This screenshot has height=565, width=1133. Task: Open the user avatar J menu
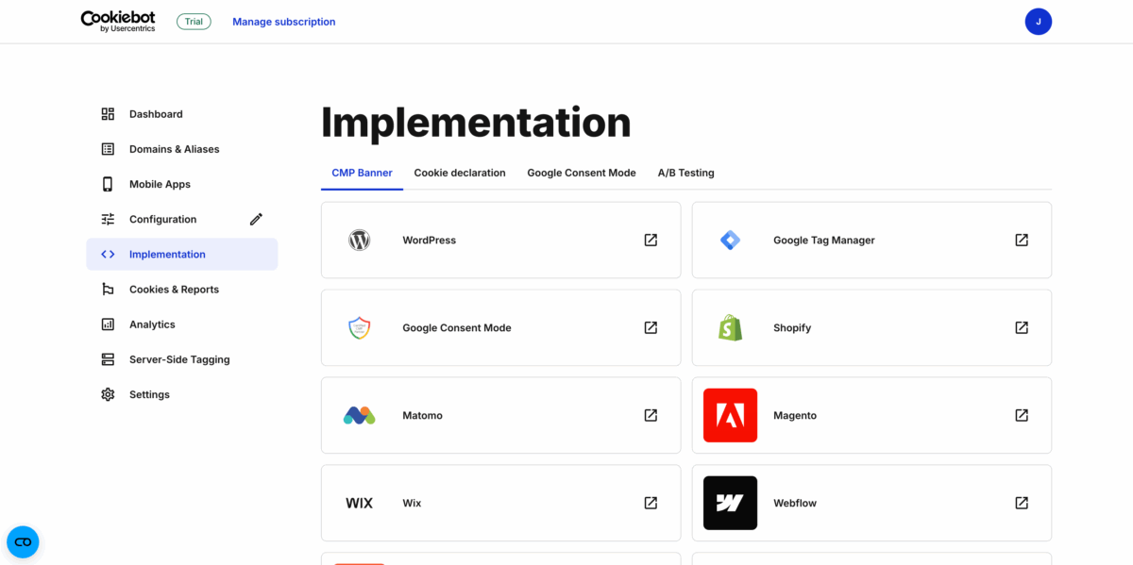[1038, 22]
